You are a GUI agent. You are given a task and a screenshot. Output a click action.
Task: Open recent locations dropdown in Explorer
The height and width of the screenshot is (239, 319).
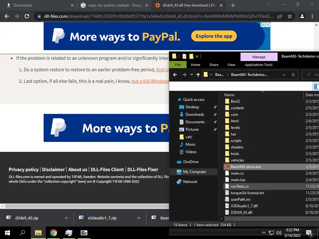[192, 75]
